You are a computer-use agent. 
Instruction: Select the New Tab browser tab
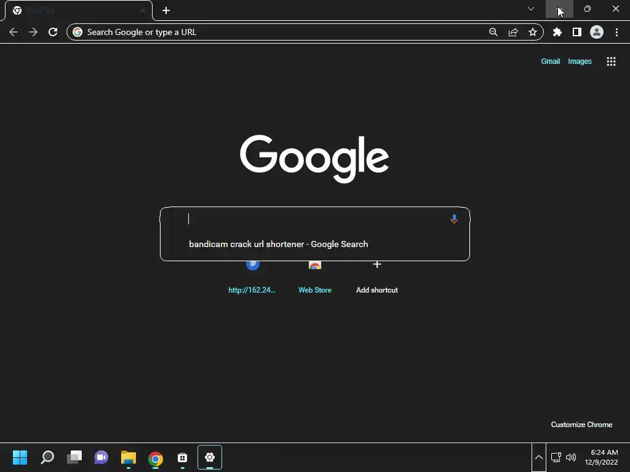click(x=79, y=10)
